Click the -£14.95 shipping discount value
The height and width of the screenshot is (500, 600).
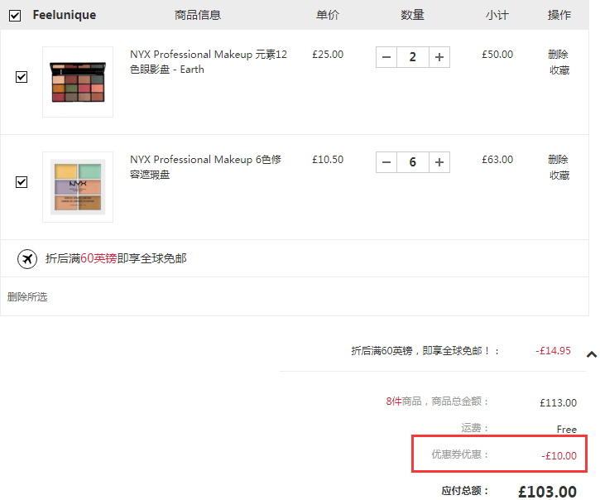click(553, 351)
